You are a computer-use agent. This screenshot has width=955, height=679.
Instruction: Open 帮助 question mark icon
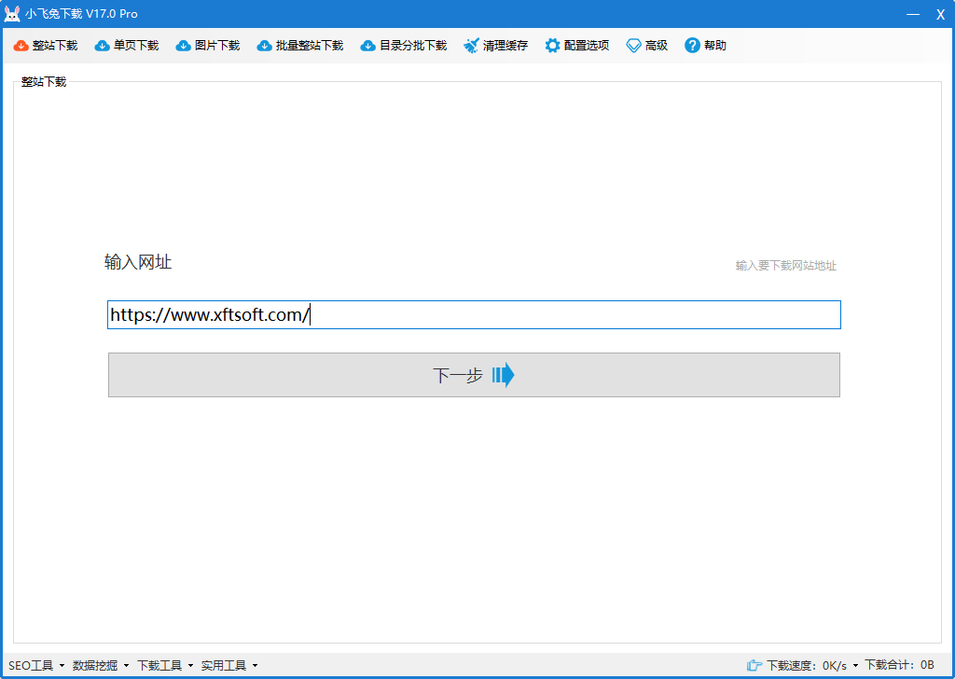point(692,46)
